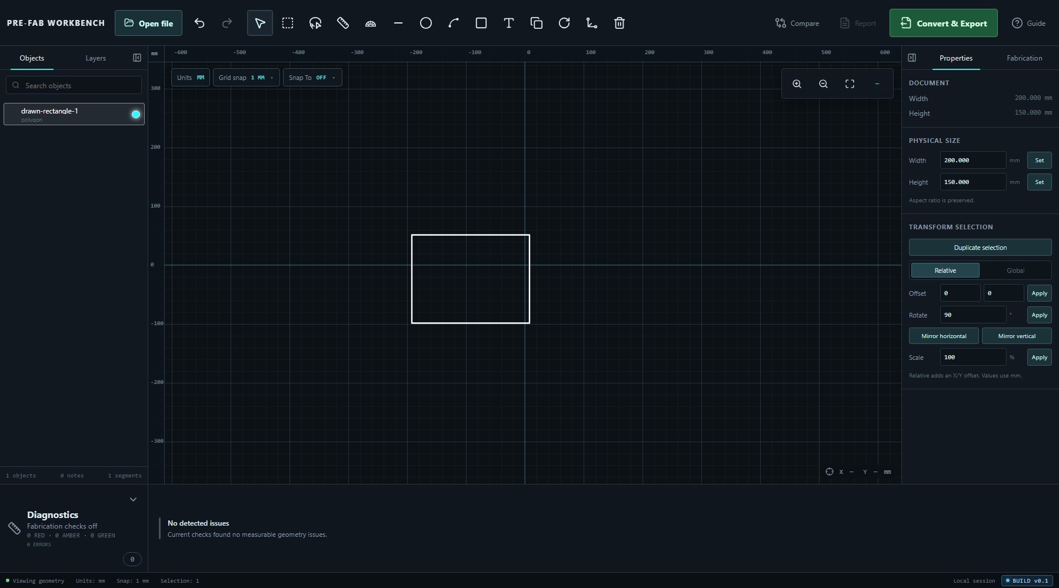This screenshot has width=1059, height=588.
Task: Apply the Rotate value
Action: click(x=1040, y=315)
